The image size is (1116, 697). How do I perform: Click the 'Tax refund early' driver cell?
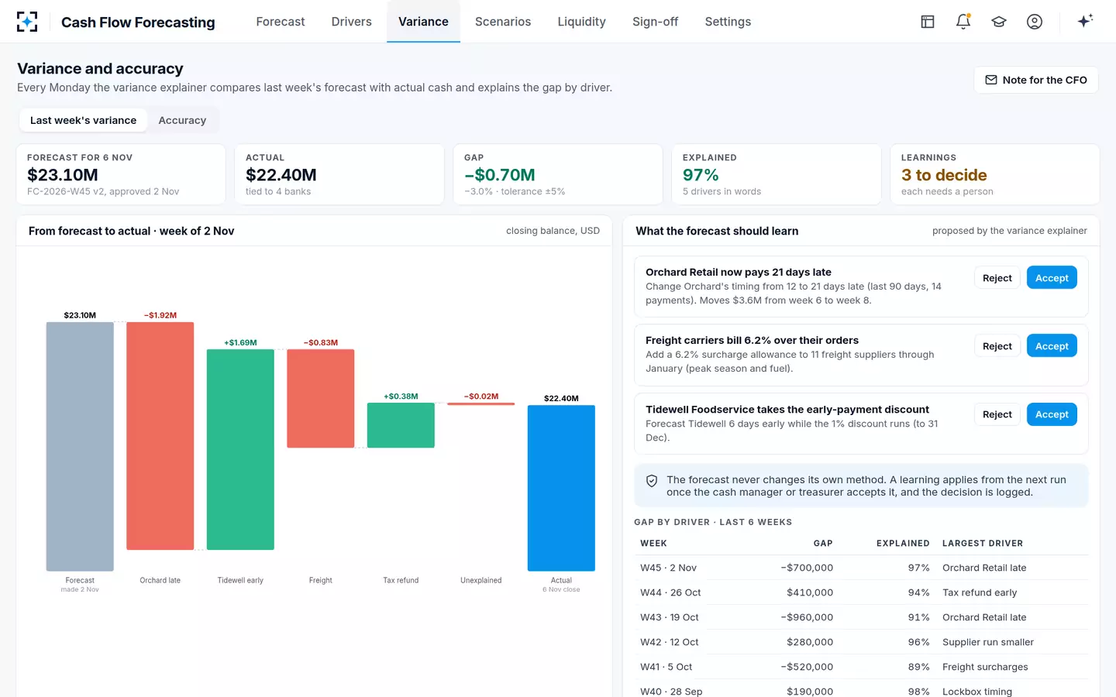pyautogui.click(x=980, y=592)
